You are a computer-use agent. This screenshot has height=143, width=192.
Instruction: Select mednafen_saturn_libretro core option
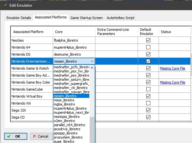[72, 79]
